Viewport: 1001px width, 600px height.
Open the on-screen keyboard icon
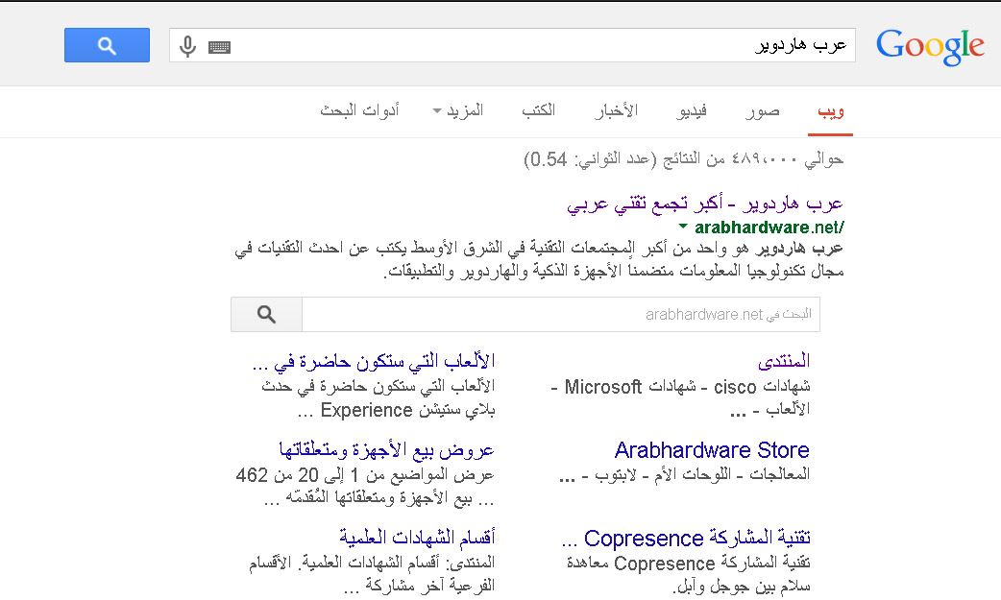(219, 47)
